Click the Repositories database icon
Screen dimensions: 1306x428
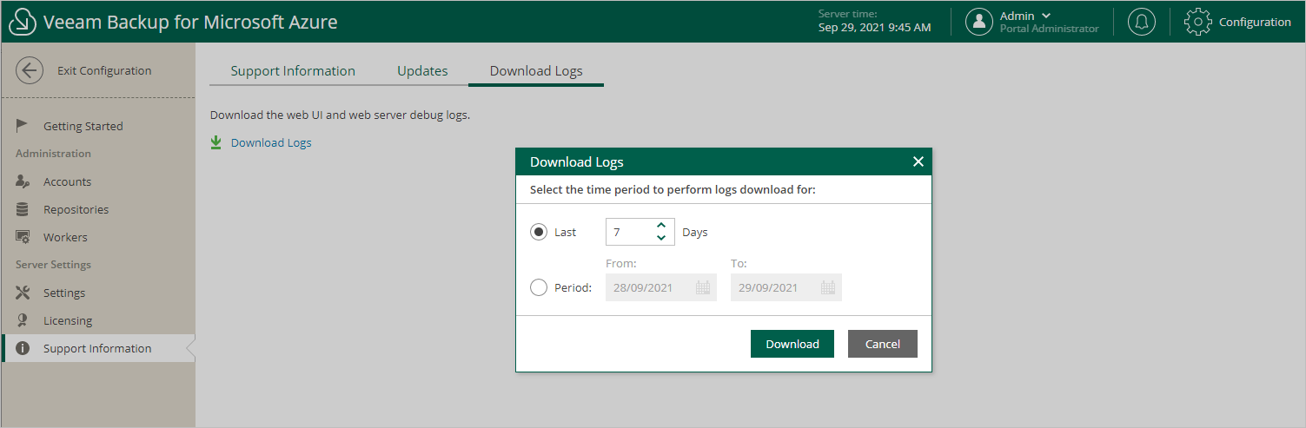tap(23, 209)
